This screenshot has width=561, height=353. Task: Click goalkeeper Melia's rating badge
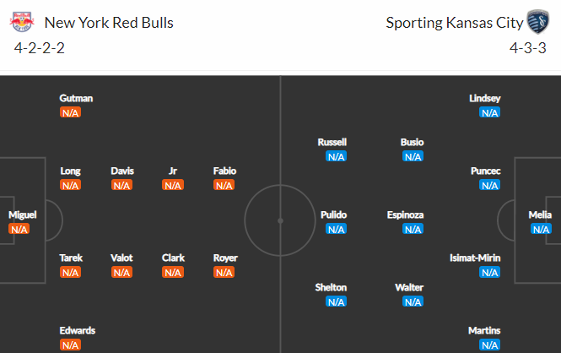pyautogui.click(x=541, y=229)
